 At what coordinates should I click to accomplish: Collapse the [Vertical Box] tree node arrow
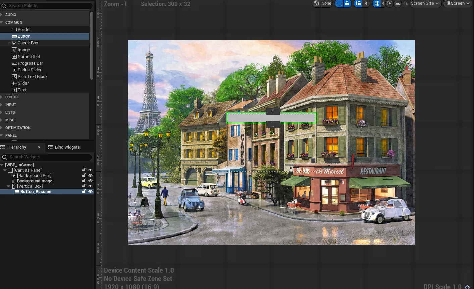coord(8,186)
